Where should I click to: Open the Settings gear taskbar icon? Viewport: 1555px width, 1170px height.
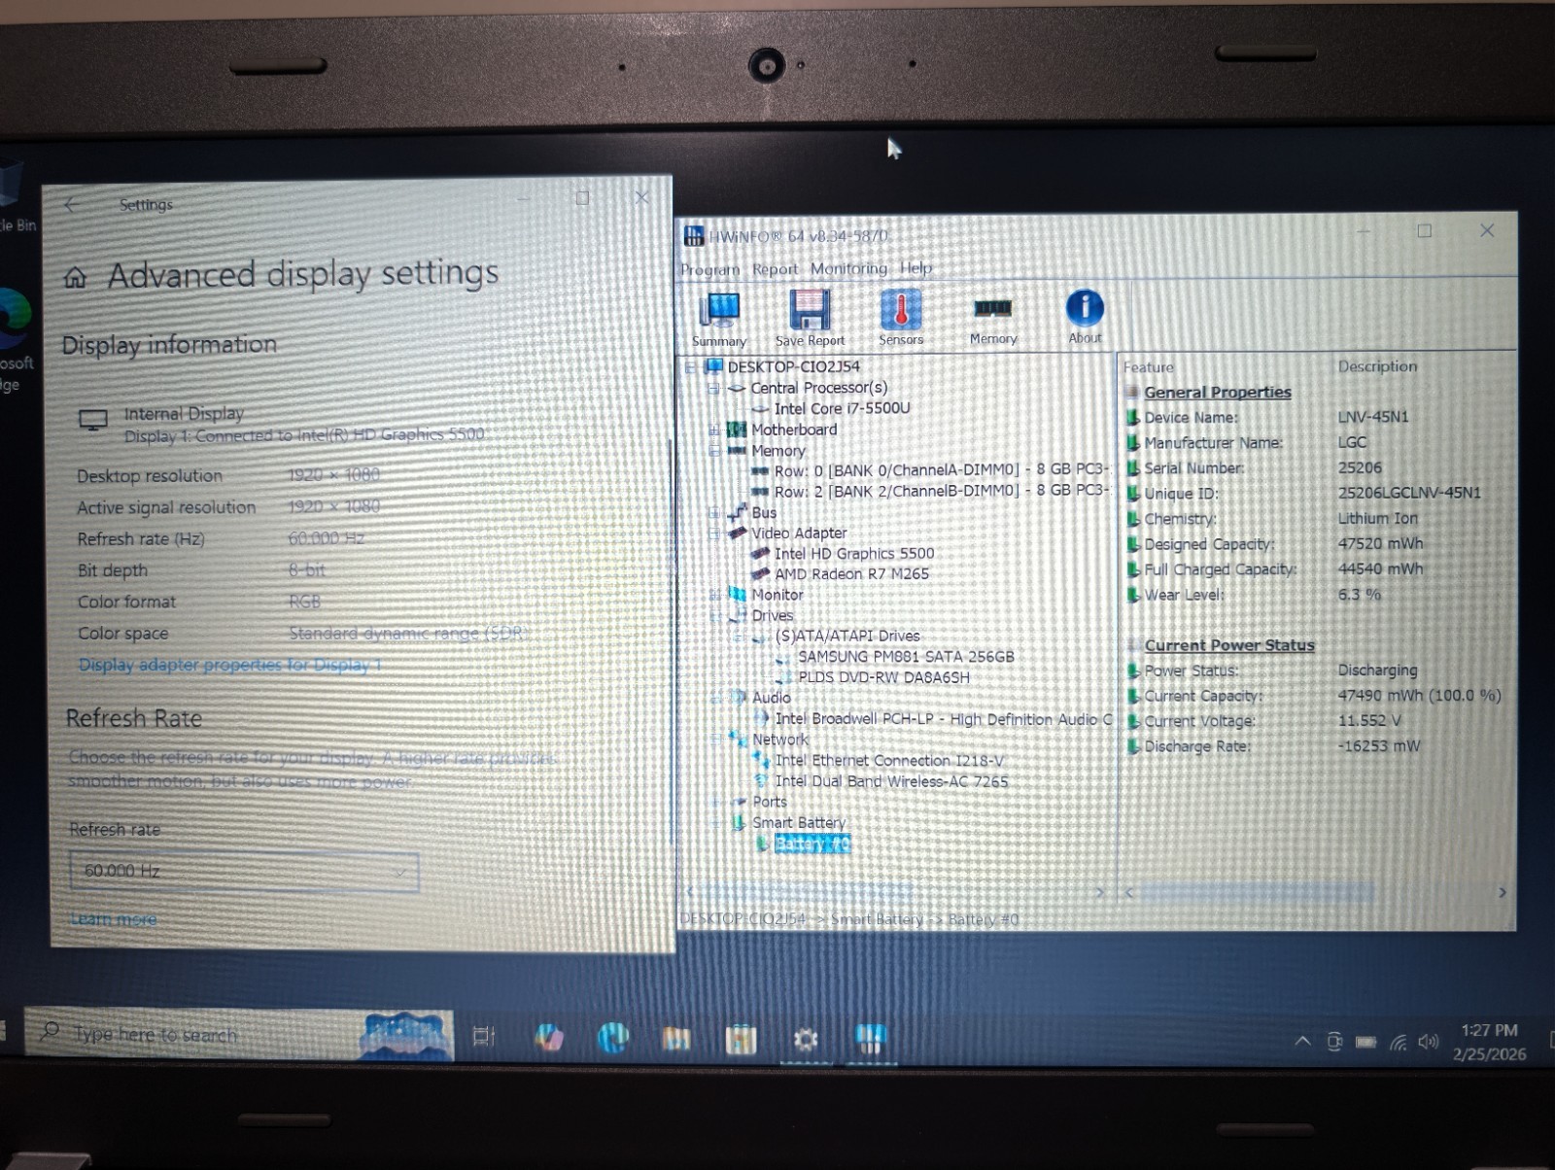(806, 1040)
